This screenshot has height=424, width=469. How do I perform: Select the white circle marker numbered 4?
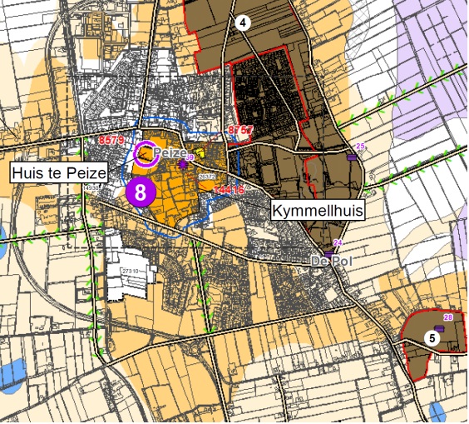(243, 22)
